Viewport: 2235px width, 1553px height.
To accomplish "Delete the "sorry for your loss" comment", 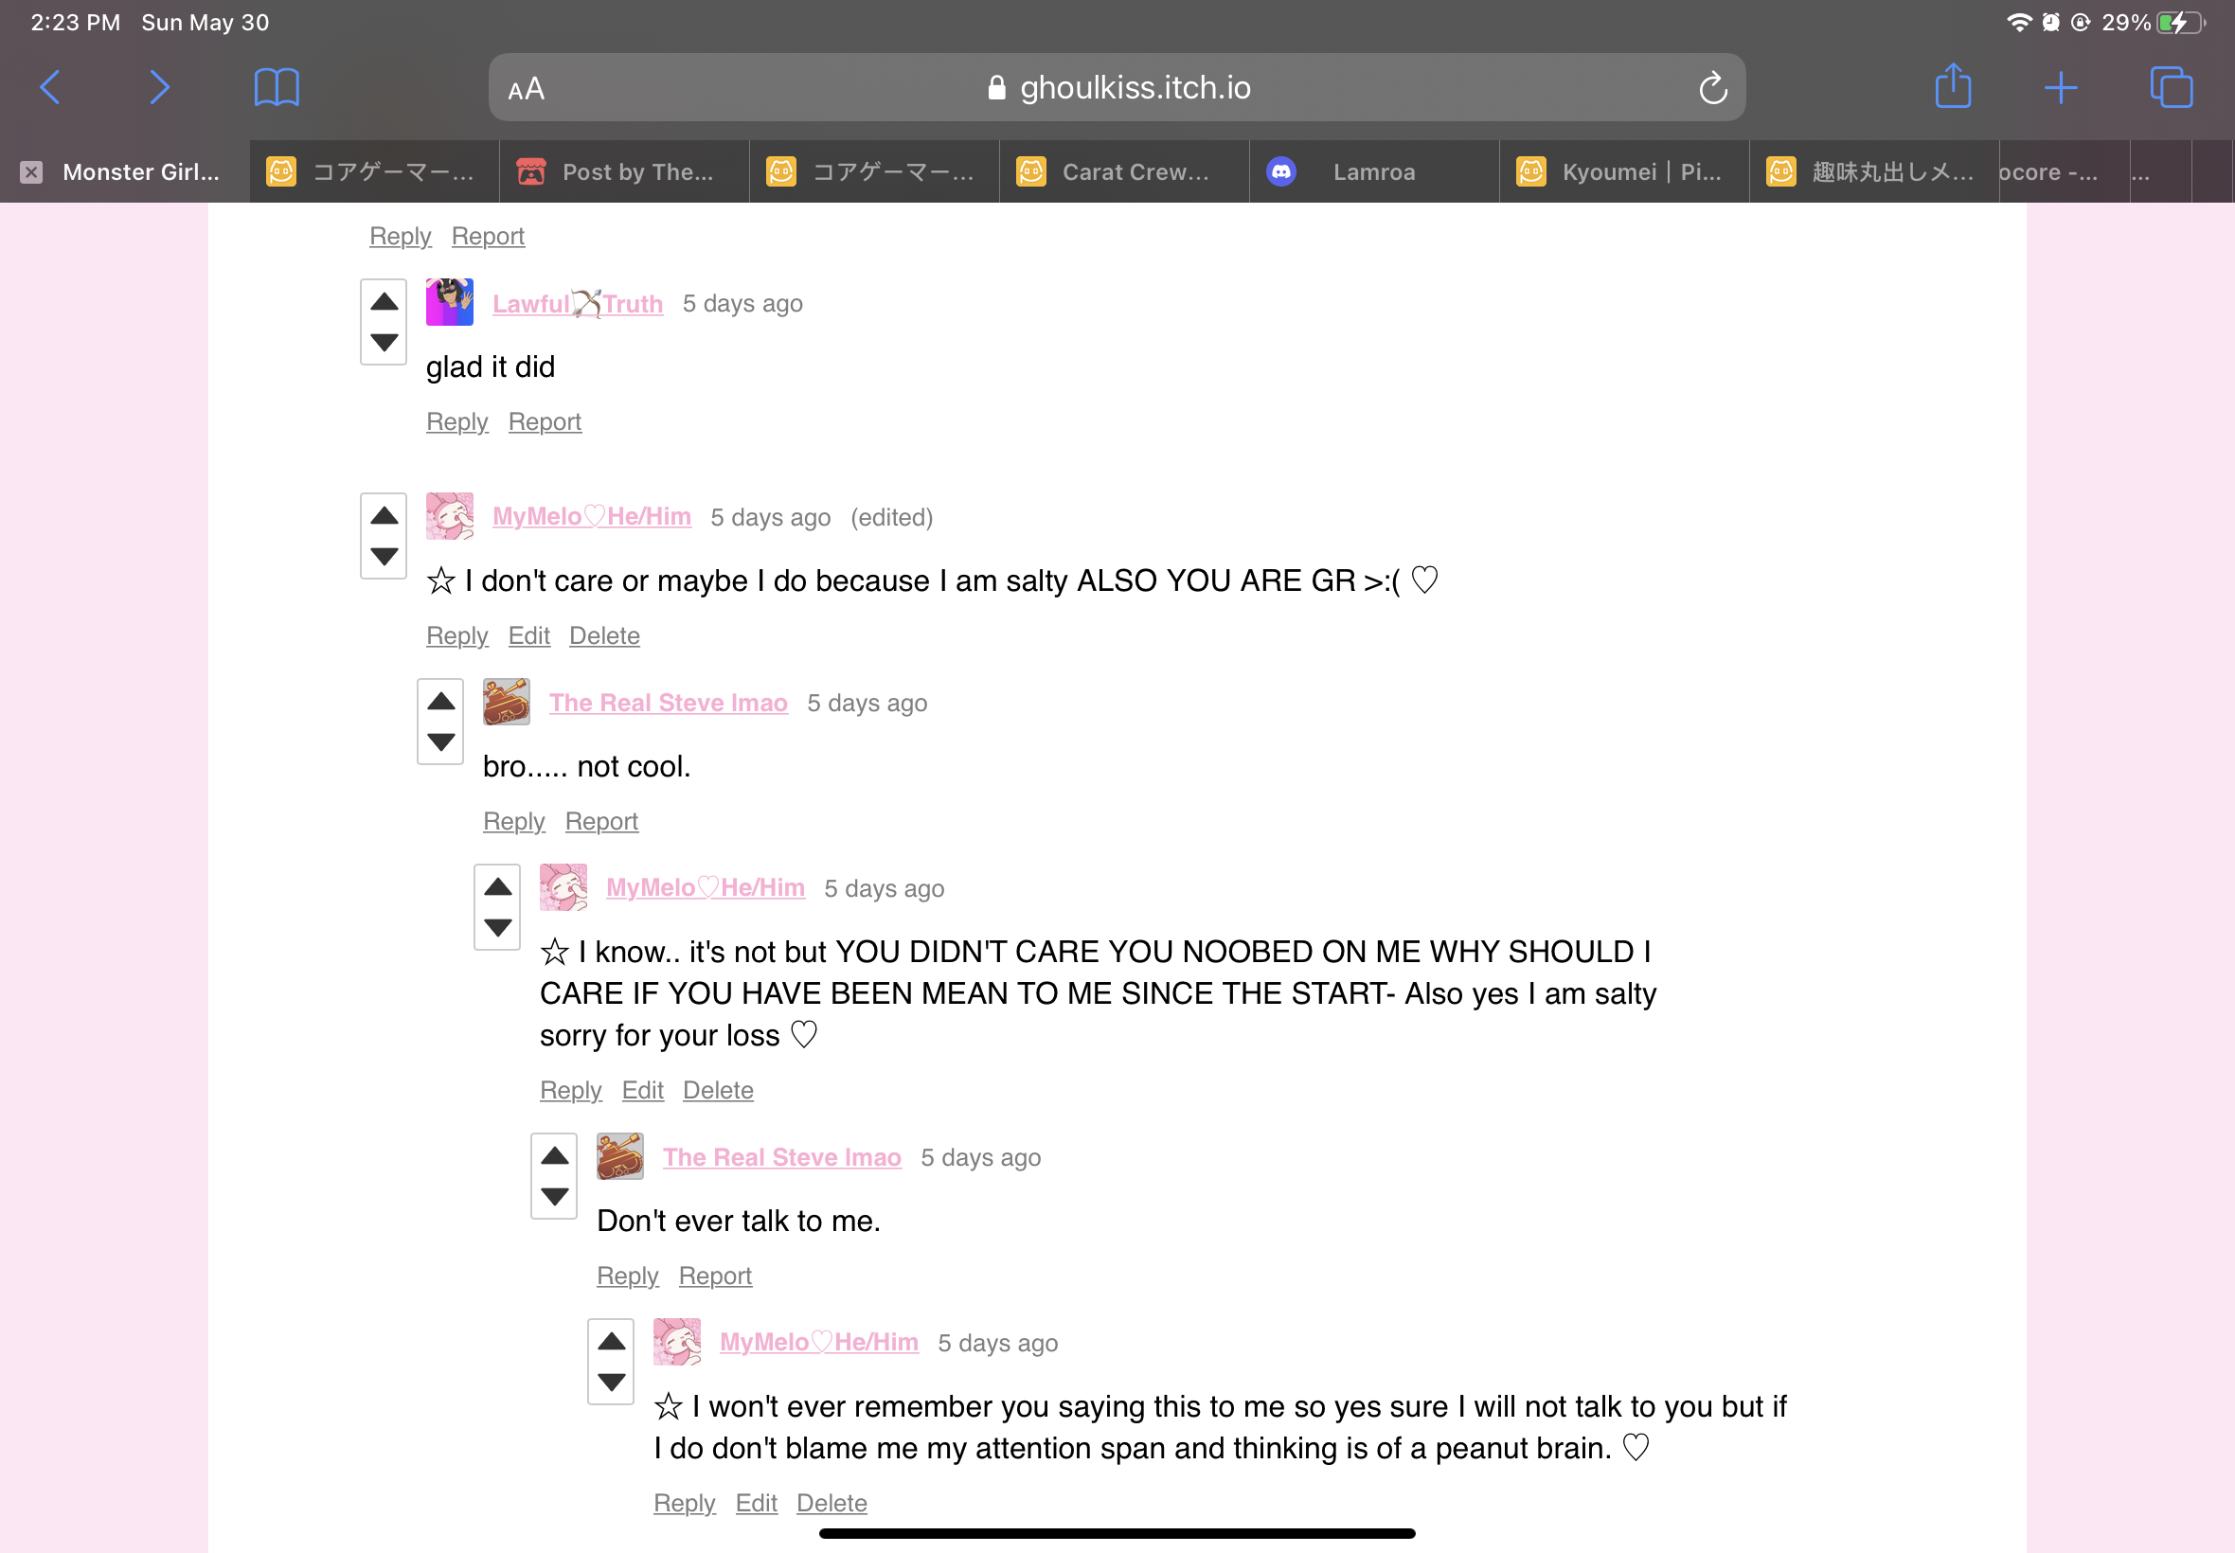I will coord(718,1090).
